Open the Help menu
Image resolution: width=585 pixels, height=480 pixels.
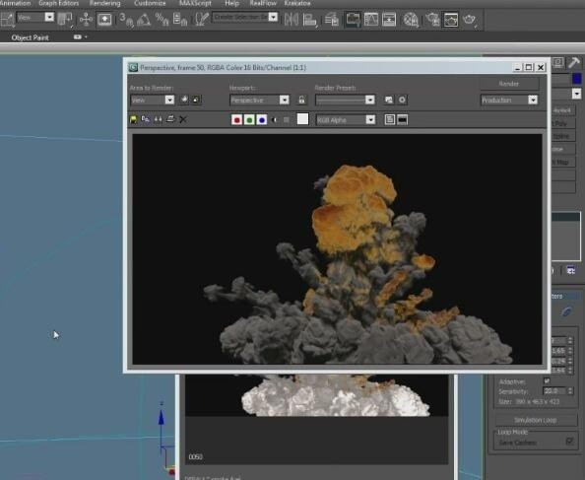click(231, 3)
